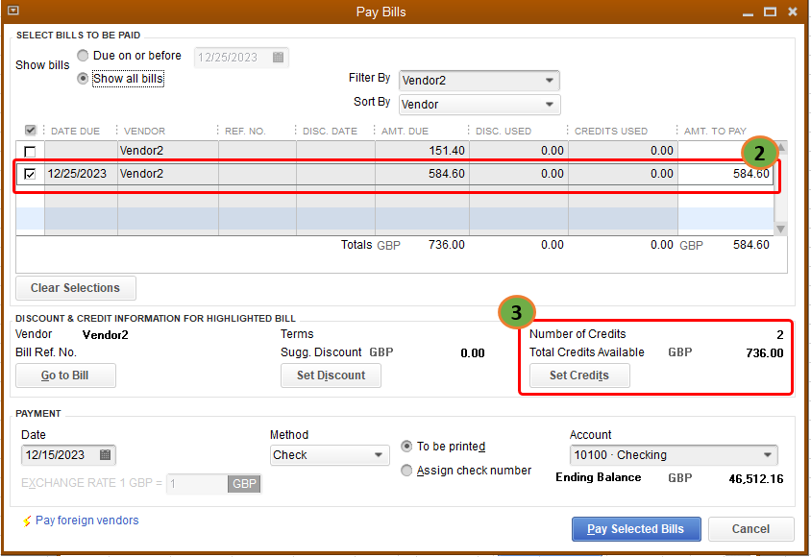
Task: Close the Pay Bills window
Action: click(x=793, y=12)
